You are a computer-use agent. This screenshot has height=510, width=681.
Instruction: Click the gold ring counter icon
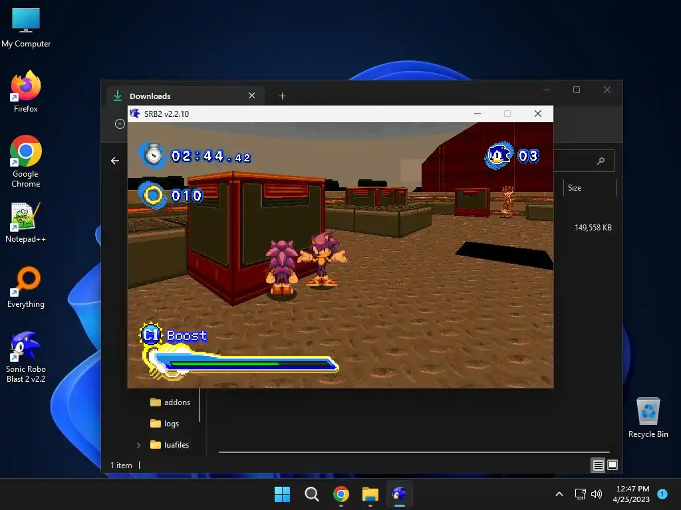153,195
